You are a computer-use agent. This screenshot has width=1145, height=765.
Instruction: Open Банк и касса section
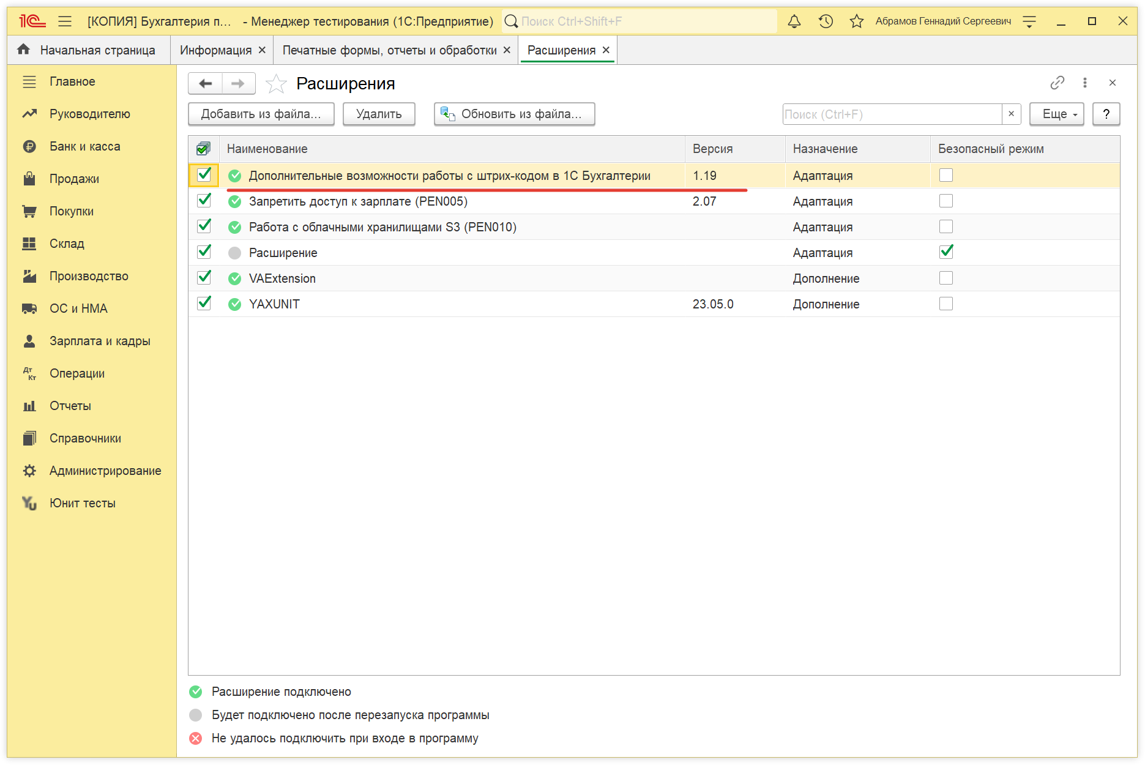click(x=84, y=146)
